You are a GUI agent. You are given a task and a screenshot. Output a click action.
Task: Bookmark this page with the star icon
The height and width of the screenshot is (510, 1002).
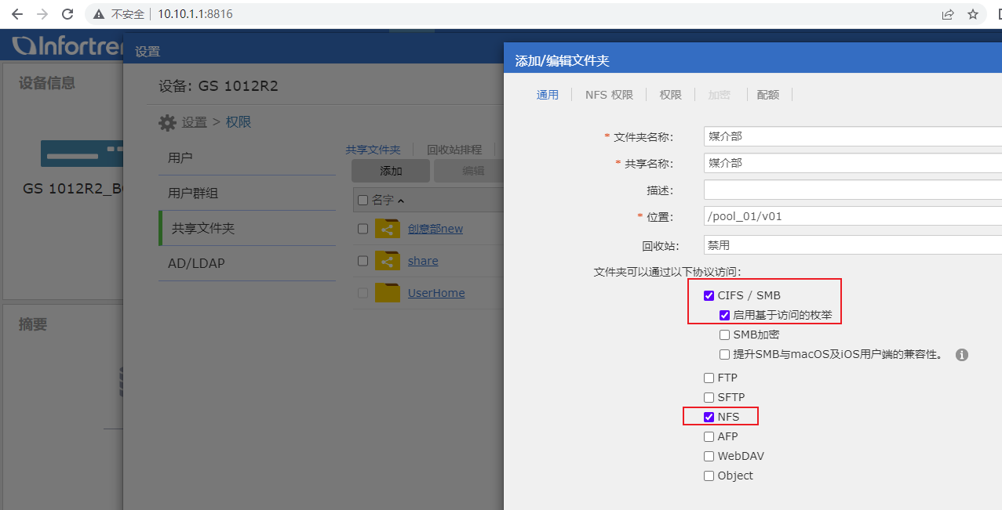[x=973, y=14]
